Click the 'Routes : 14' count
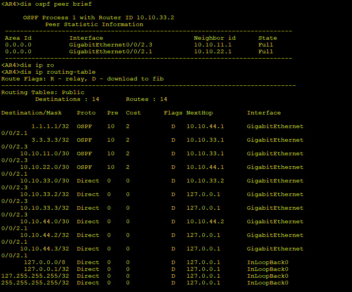The image size is (352, 292). [x=146, y=99]
